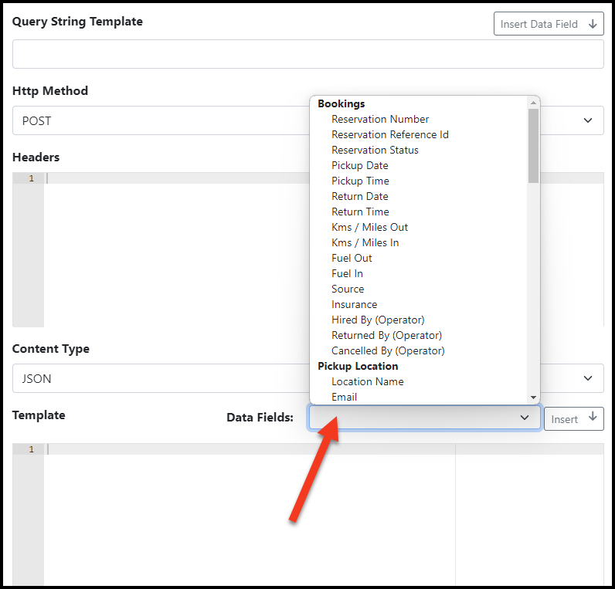
Task: Click the dropdown list scroll up arrow
Action: point(533,103)
